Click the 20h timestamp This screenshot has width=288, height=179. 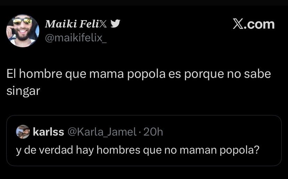(x=153, y=132)
